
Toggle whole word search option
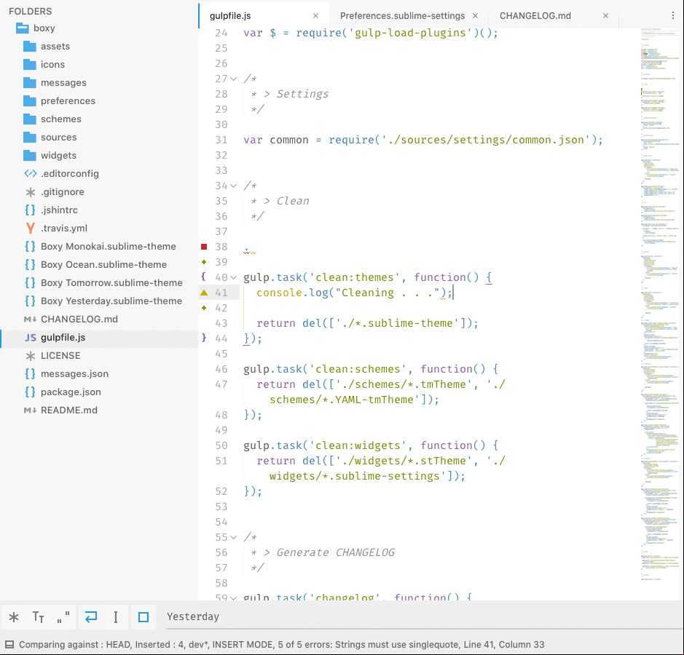click(63, 617)
